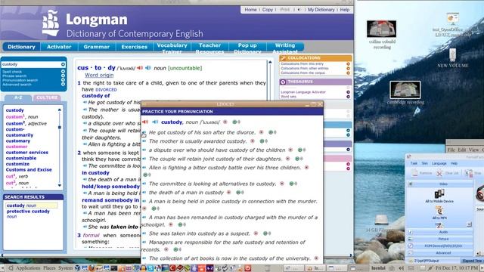This screenshot has height=272, width=484.
Task: Click Copy in top navigation
Action: click(x=268, y=10)
